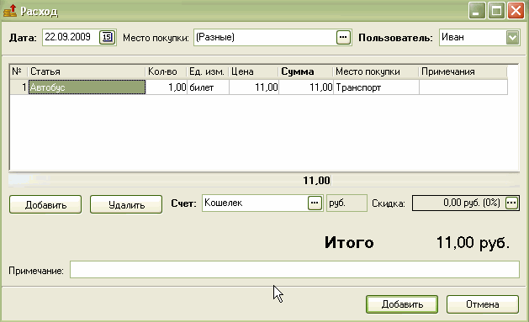Cancel with the Отмена button
The image size is (529, 322).
483,304
